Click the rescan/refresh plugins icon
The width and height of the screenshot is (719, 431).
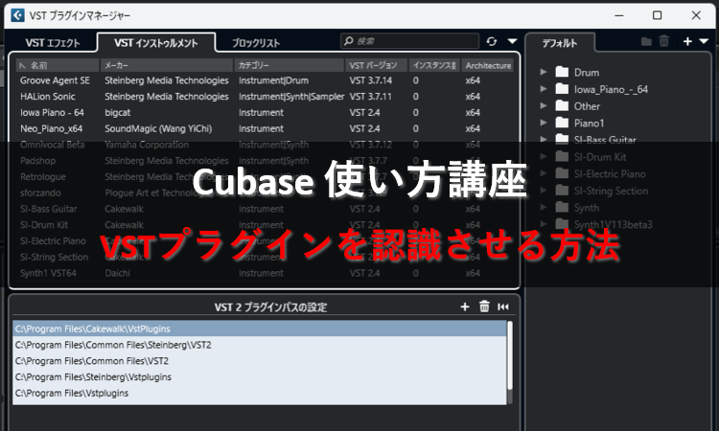[492, 42]
